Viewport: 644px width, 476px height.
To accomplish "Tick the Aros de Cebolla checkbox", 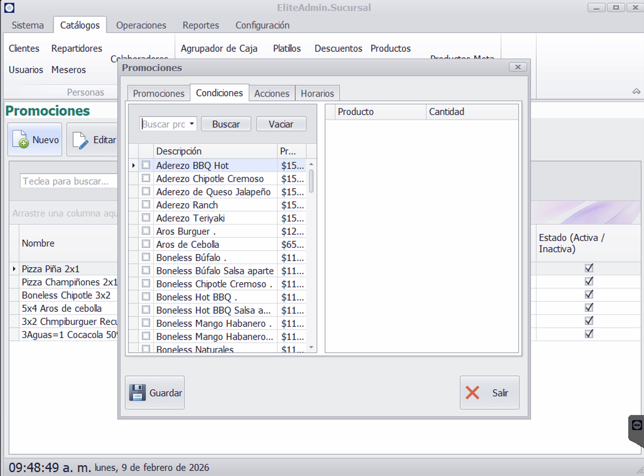I will (146, 244).
